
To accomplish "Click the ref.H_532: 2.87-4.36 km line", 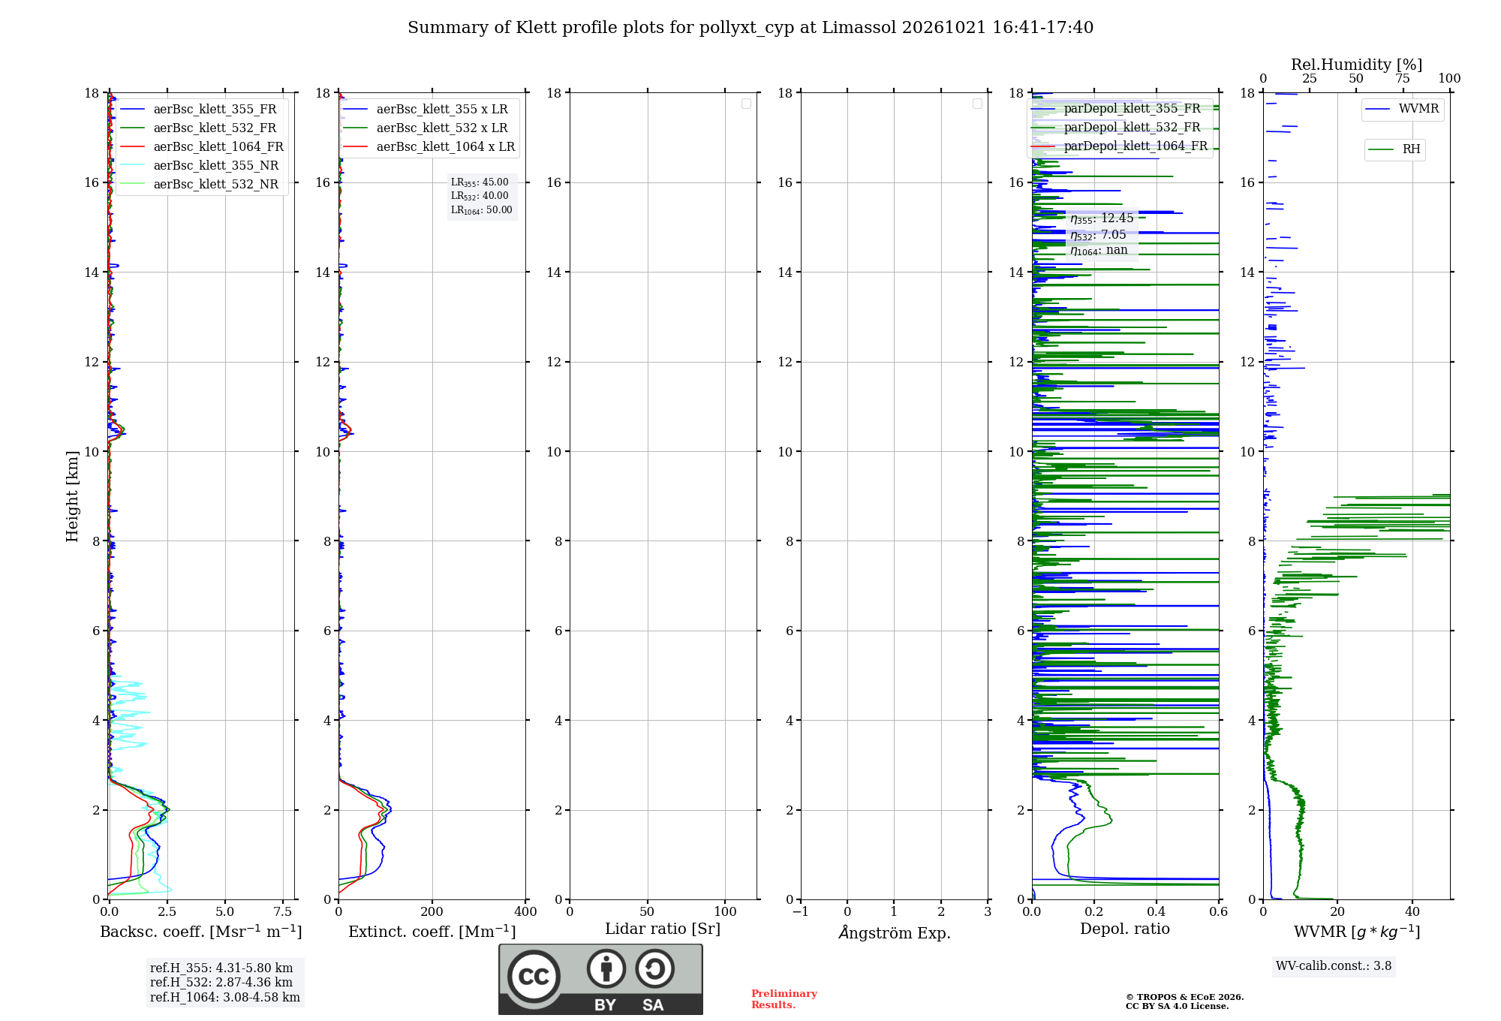I will (221, 983).
